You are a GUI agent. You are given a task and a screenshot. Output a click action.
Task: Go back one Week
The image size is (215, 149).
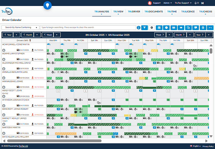coord(48,35)
